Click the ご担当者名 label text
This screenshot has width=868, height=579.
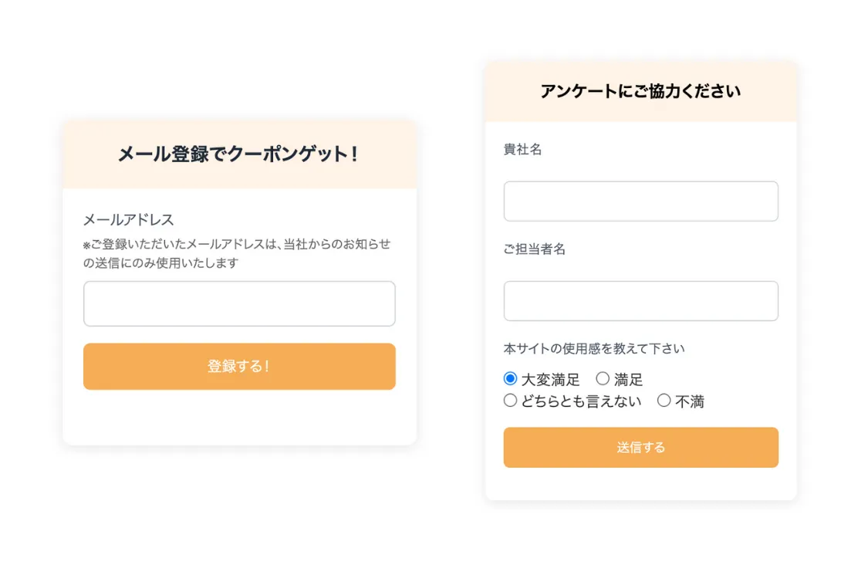coord(535,249)
